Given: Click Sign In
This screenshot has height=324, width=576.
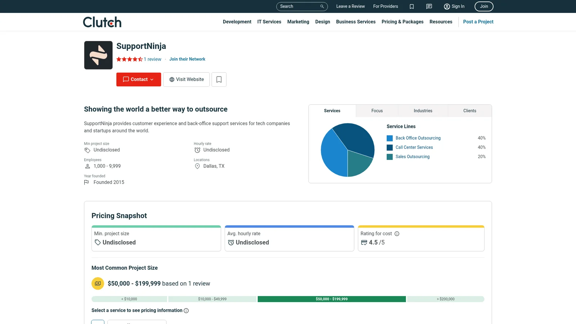Looking at the screenshot, I should 454,6.
